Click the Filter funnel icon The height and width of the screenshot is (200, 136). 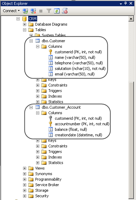pos(49,11)
